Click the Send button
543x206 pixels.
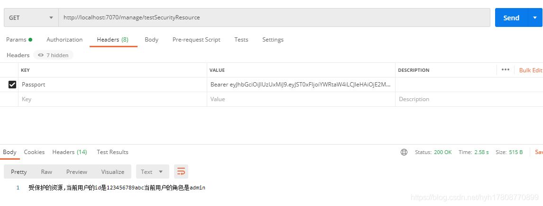coord(511,17)
